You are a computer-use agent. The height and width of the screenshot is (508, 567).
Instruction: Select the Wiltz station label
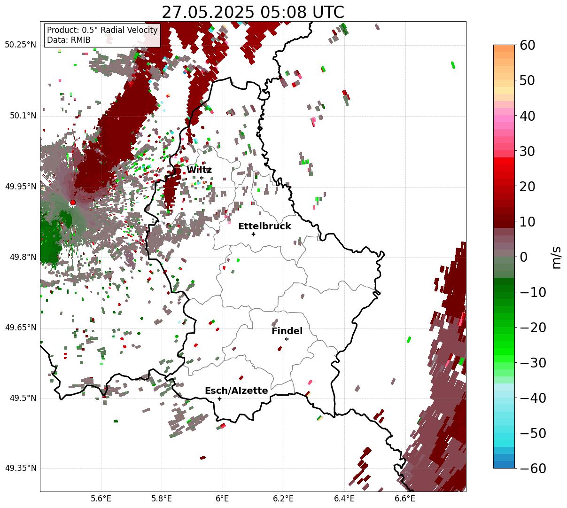(199, 170)
